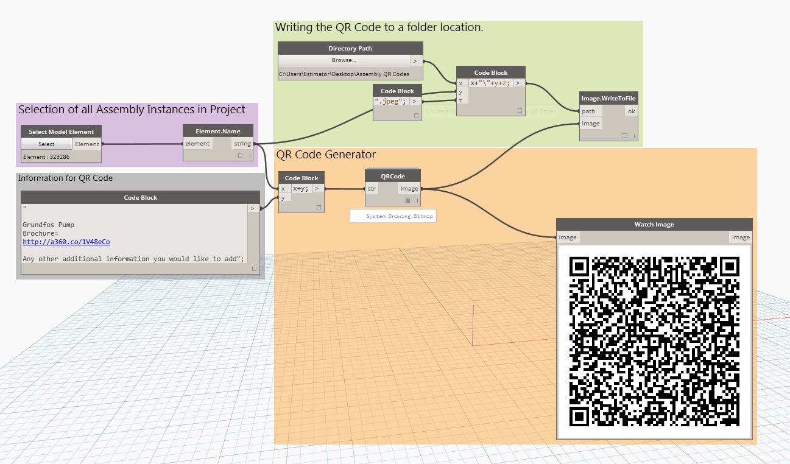Screen dimensions: 790x464
Task: Click the string output port of Element.Name
Action: pyautogui.click(x=242, y=144)
